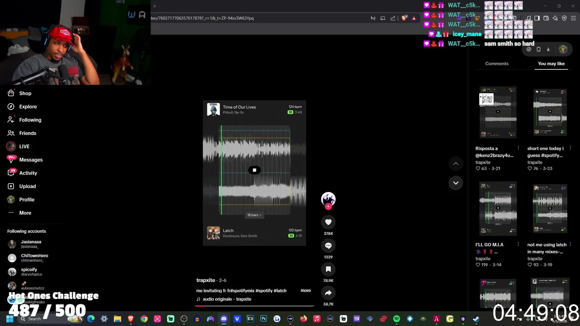Select the You may like tab
Image resolution: width=580 pixels, height=326 pixels.
point(551,63)
